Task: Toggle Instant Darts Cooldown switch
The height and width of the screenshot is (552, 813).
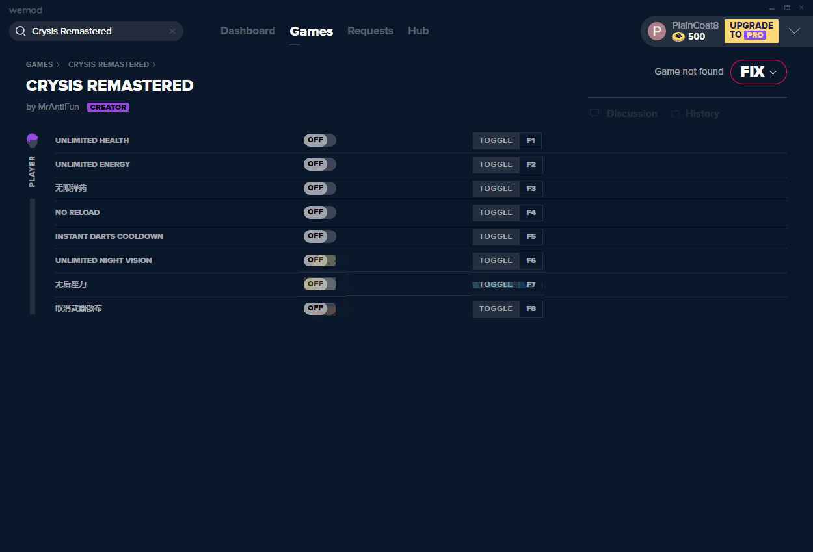Action: (x=319, y=236)
